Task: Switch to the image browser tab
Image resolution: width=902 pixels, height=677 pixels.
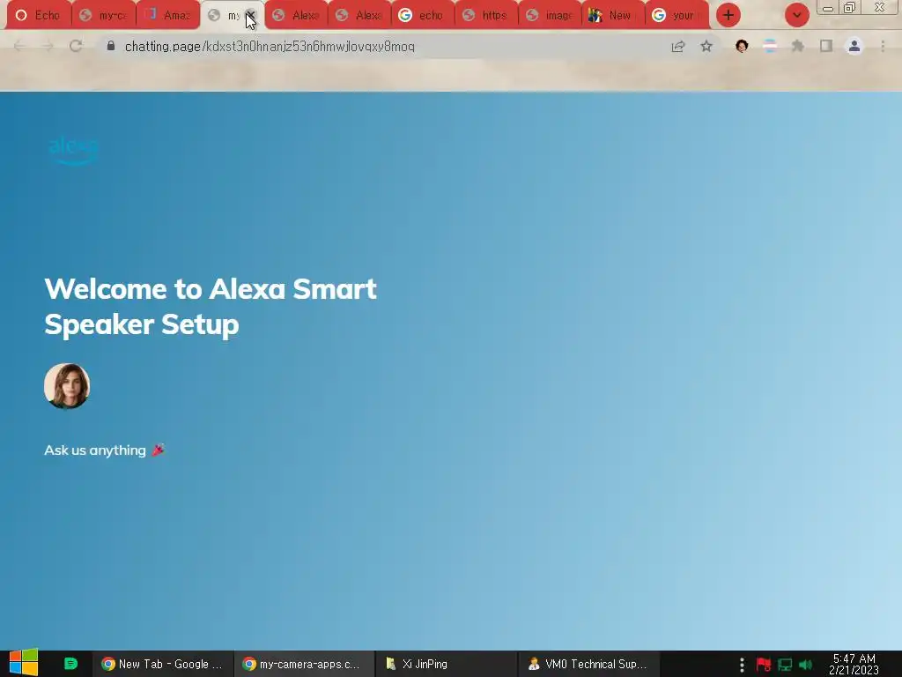Action: 550,16
